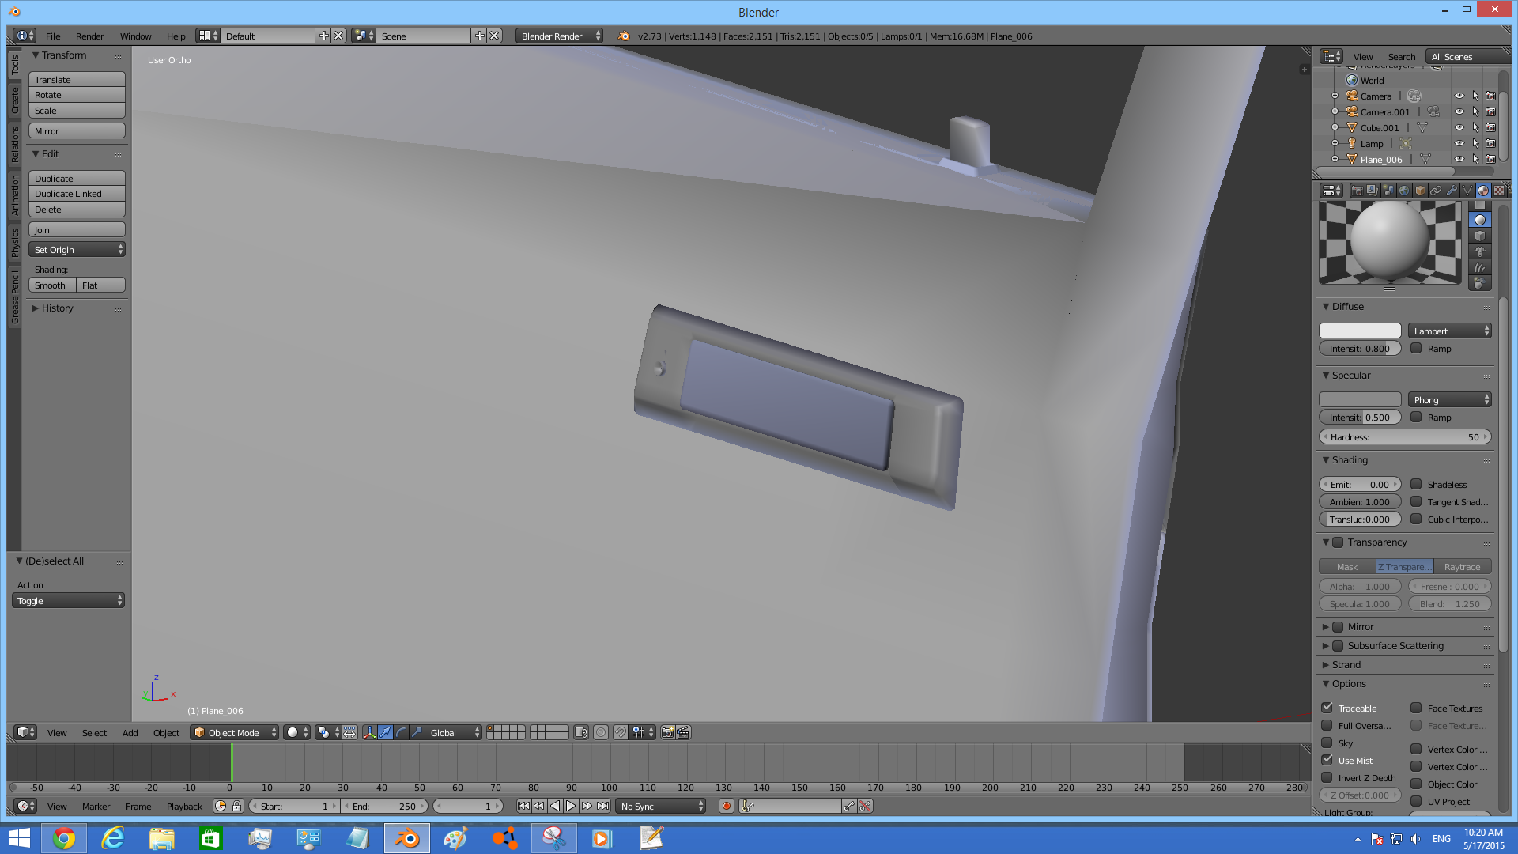Open the World properties tab
The height and width of the screenshot is (854, 1518).
click(x=1404, y=191)
